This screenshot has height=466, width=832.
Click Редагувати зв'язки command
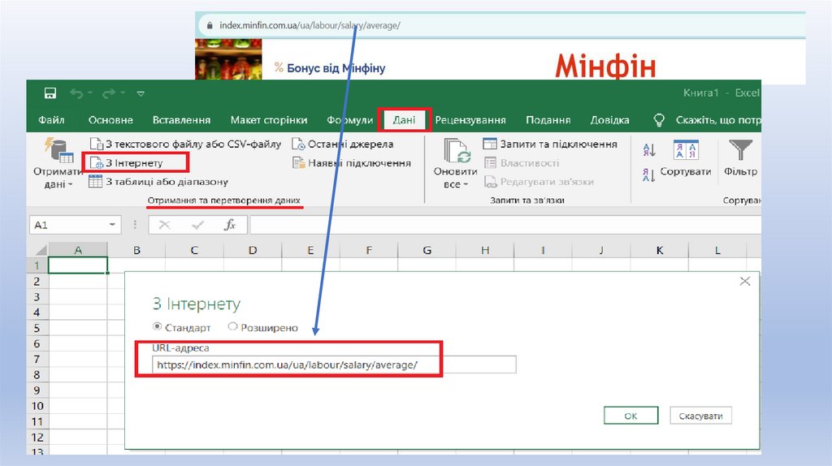click(x=539, y=182)
